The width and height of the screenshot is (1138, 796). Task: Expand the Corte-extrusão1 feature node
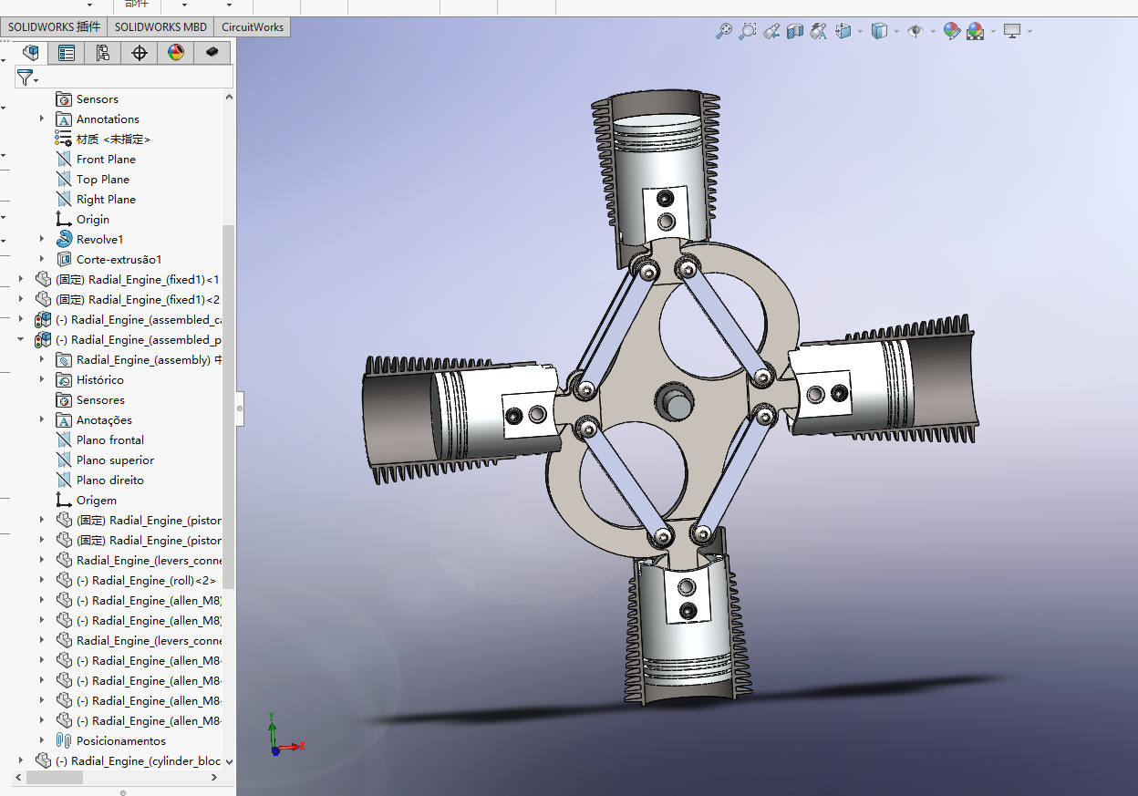(41, 259)
